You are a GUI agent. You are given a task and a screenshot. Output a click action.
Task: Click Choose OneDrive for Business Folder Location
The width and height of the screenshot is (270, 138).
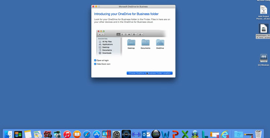(x=149, y=73)
